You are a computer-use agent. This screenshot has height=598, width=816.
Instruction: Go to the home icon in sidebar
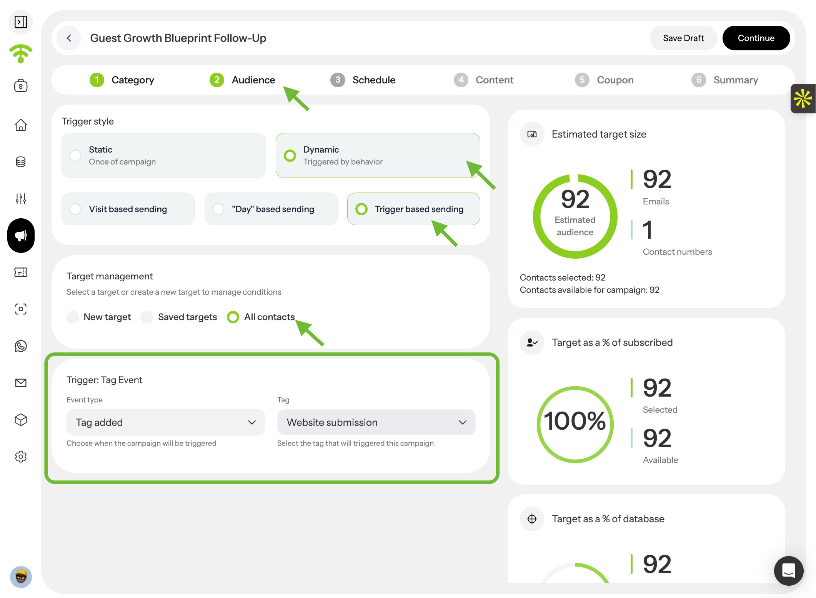[21, 125]
